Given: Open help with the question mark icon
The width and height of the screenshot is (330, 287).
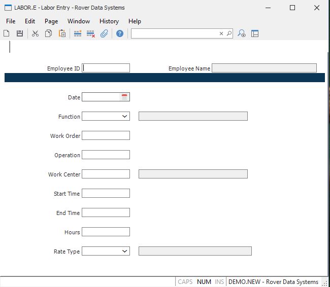Looking at the screenshot, I should [x=120, y=33].
